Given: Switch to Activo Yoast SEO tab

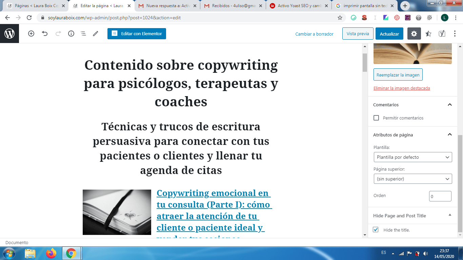Looking at the screenshot, I should click(298, 6).
